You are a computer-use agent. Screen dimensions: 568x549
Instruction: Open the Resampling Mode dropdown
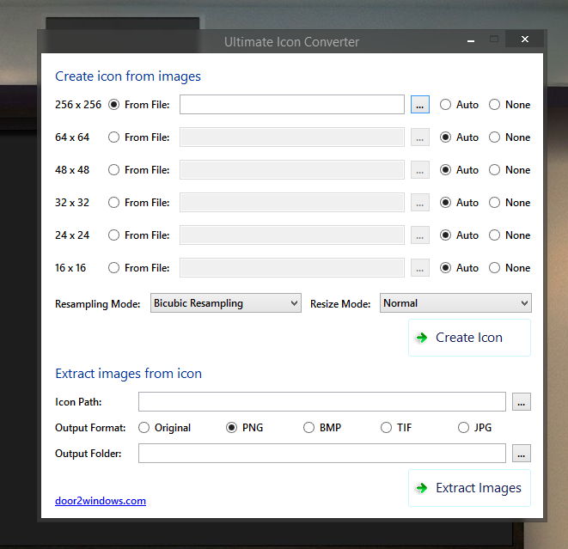click(226, 303)
